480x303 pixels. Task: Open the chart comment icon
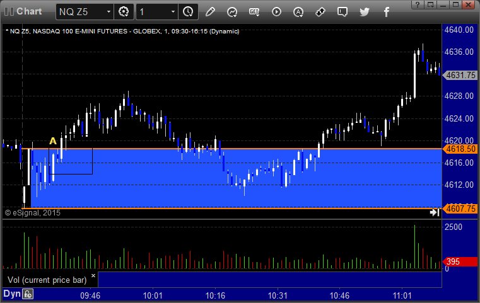[x=342, y=12]
